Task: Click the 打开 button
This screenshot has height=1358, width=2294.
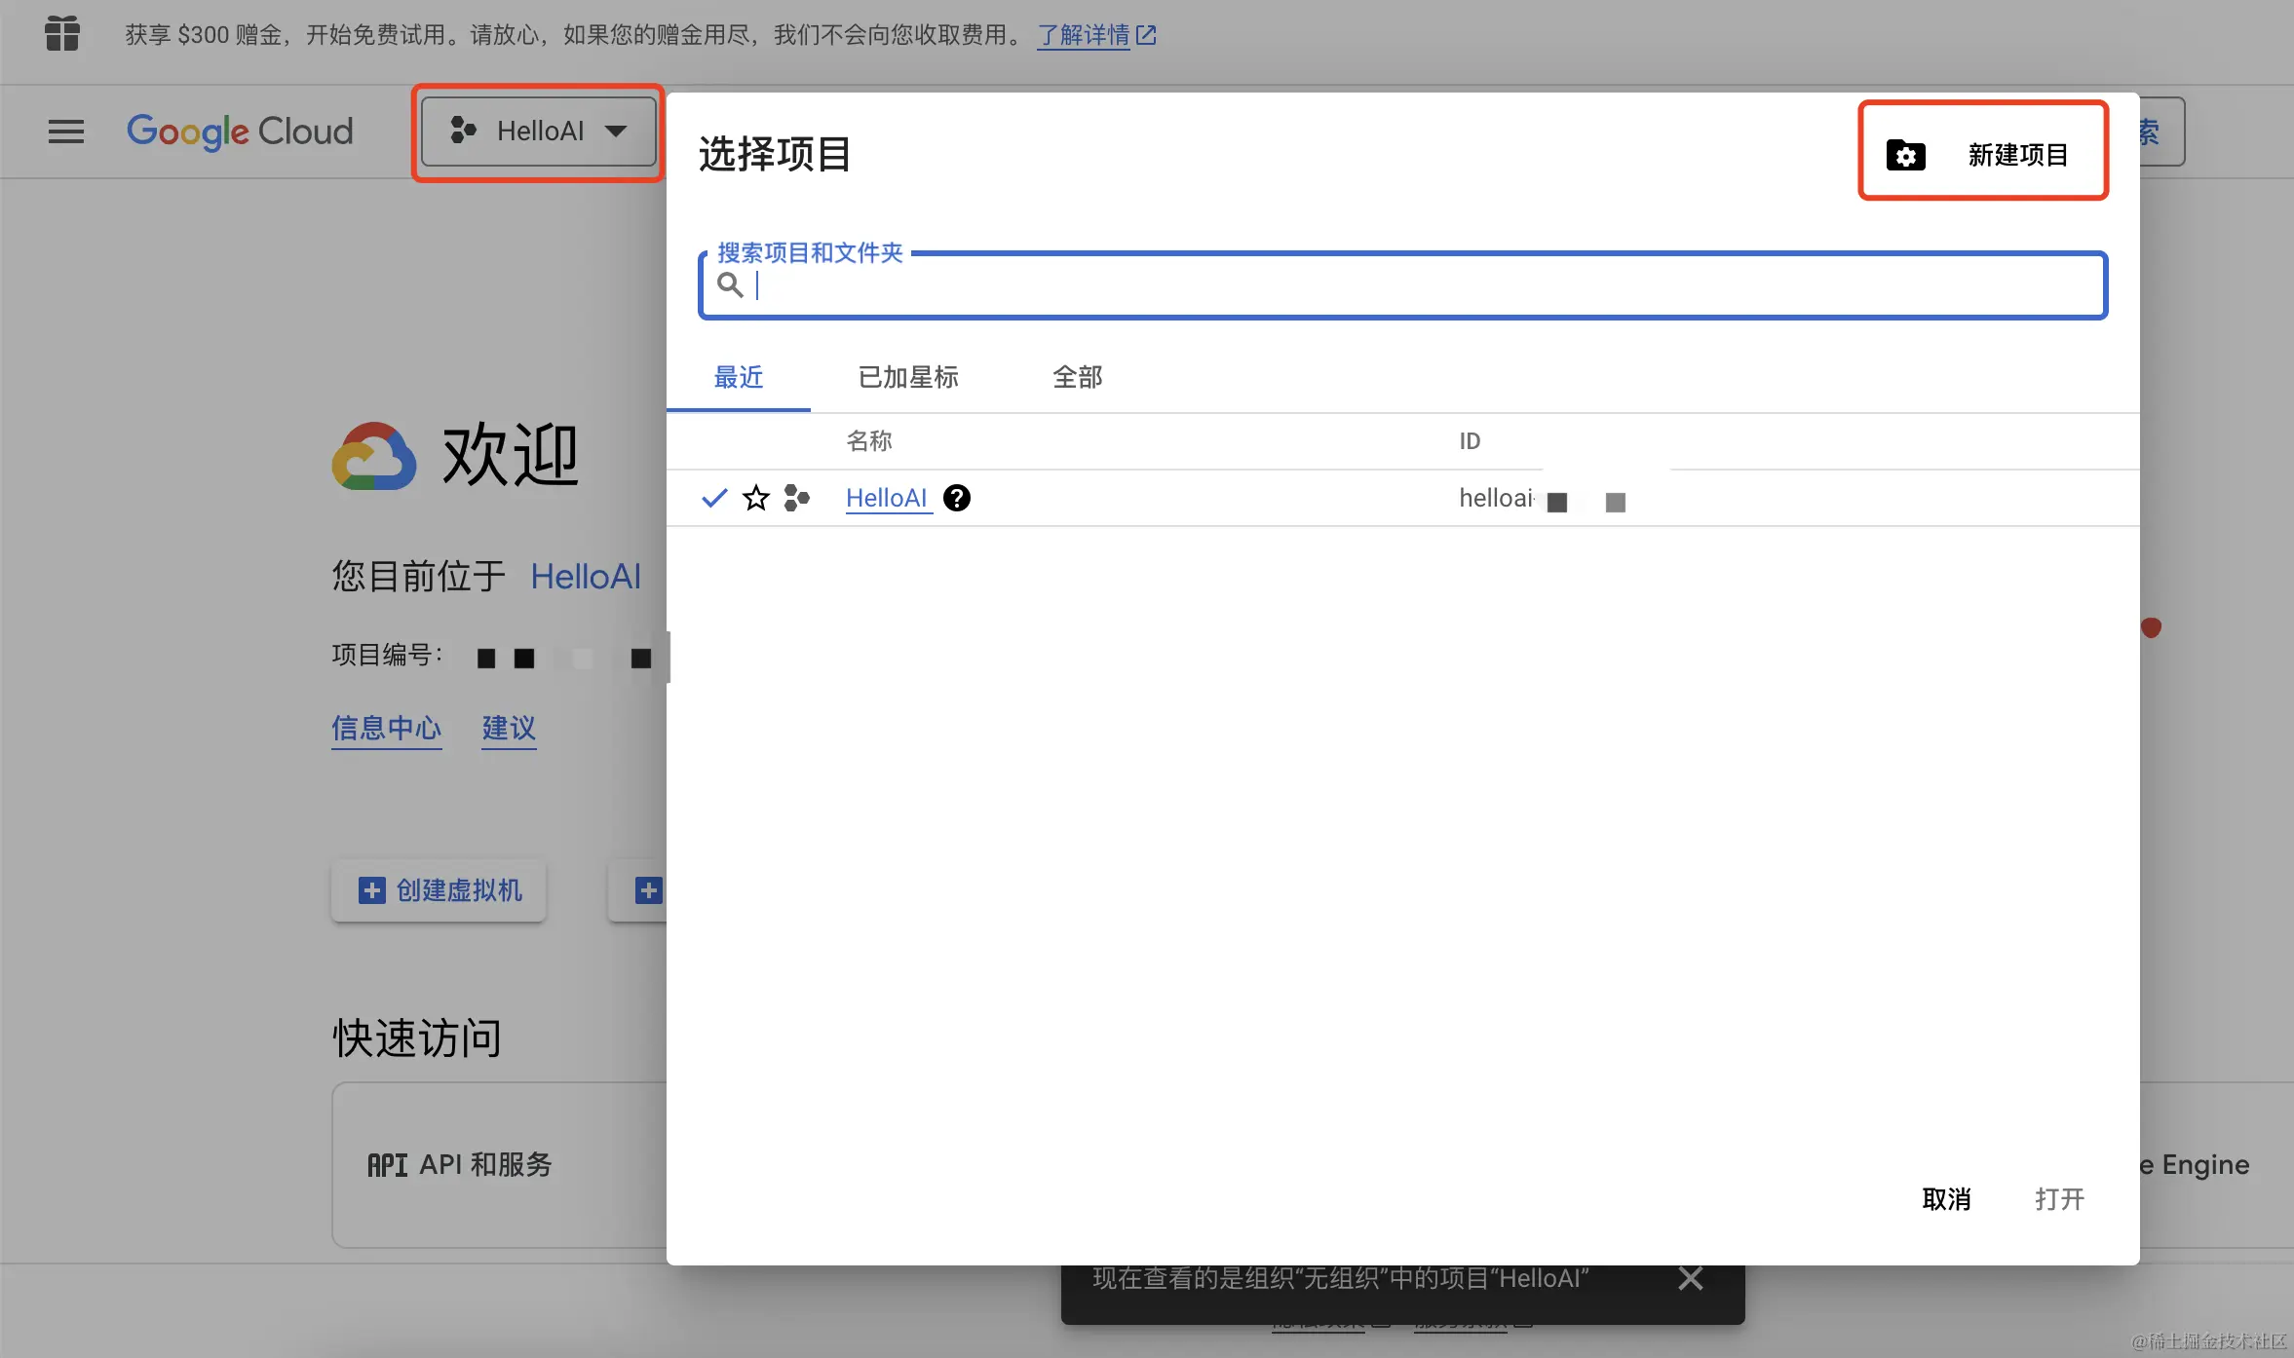Action: (2059, 1199)
